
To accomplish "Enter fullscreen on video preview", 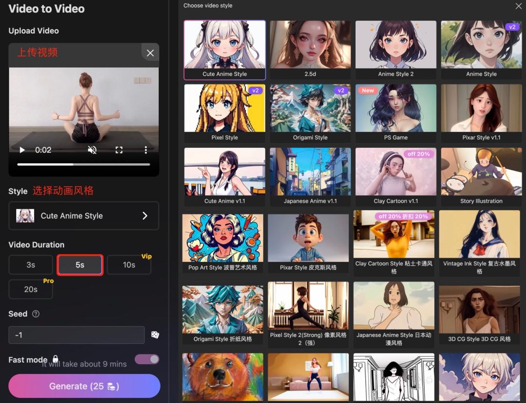I will pos(119,150).
